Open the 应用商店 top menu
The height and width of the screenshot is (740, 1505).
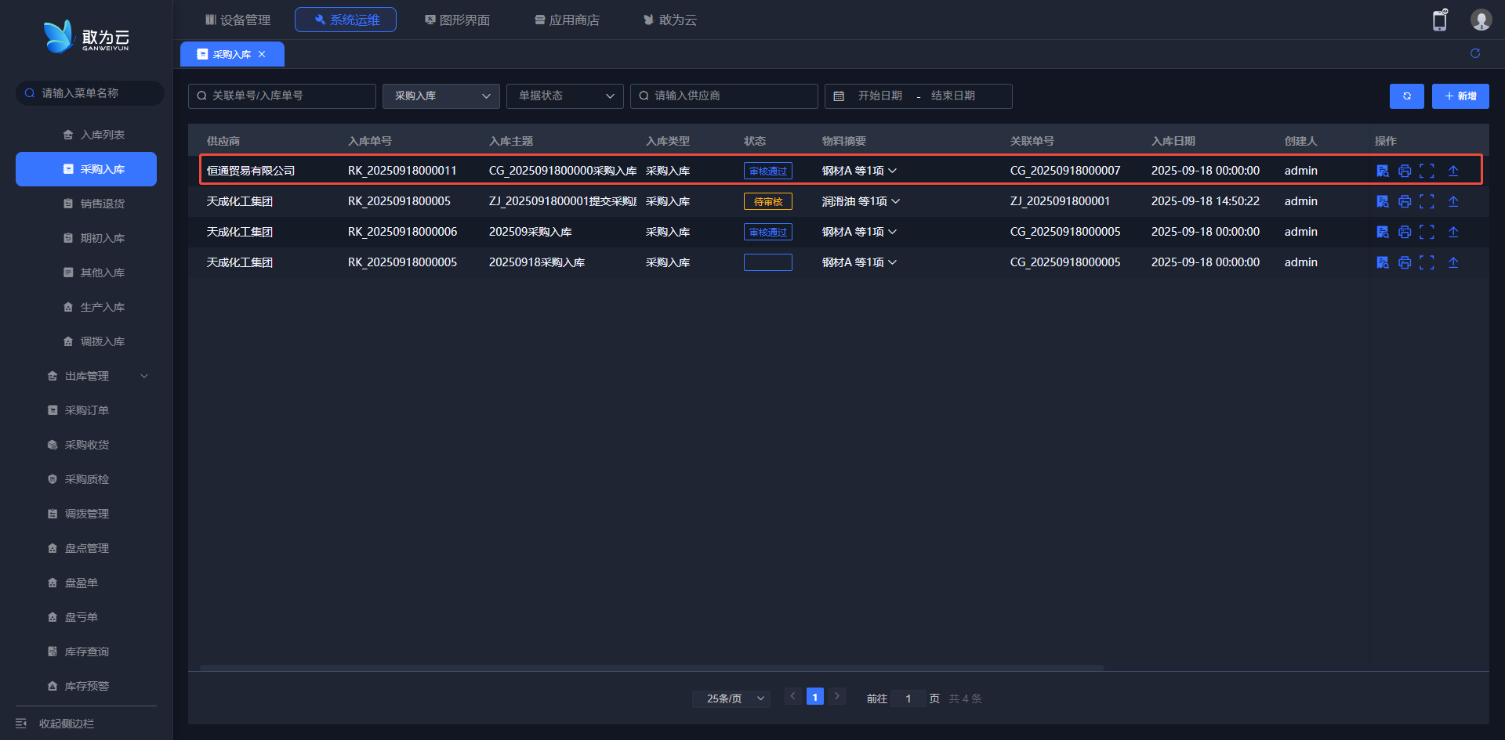tap(567, 20)
